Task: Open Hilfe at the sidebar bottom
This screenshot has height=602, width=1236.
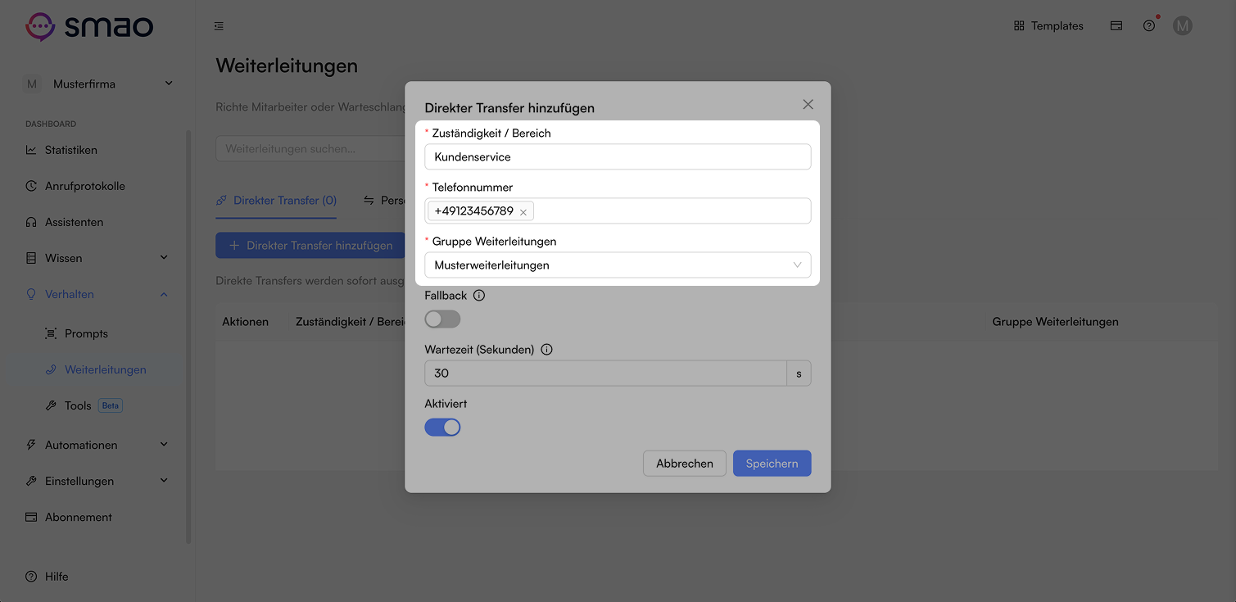Action: point(47,577)
